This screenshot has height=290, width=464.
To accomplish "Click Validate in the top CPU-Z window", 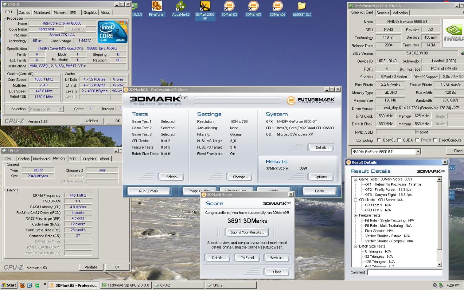I will (x=92, y=120).
